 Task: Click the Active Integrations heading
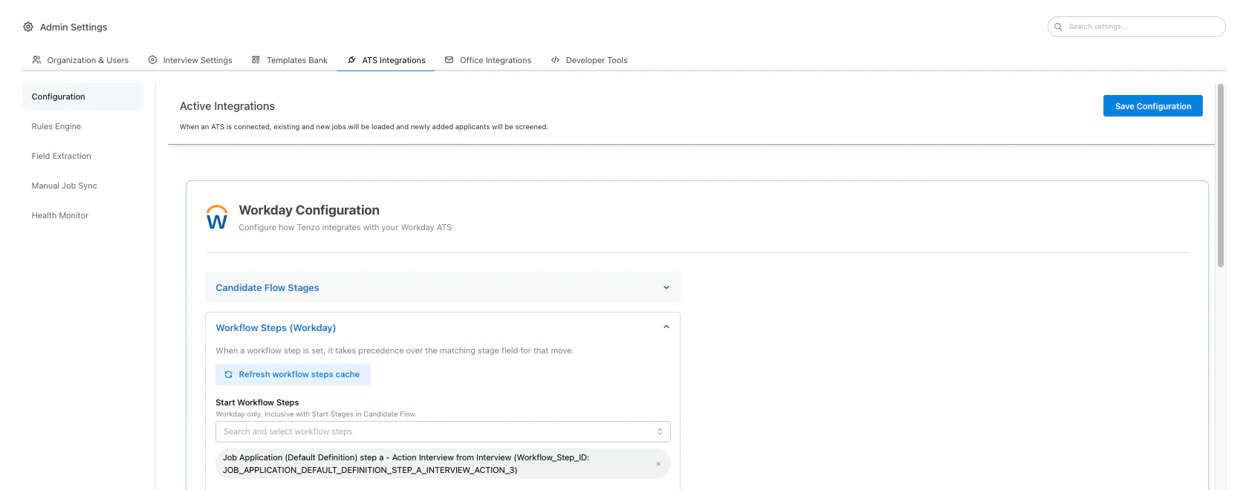(227, 106)
